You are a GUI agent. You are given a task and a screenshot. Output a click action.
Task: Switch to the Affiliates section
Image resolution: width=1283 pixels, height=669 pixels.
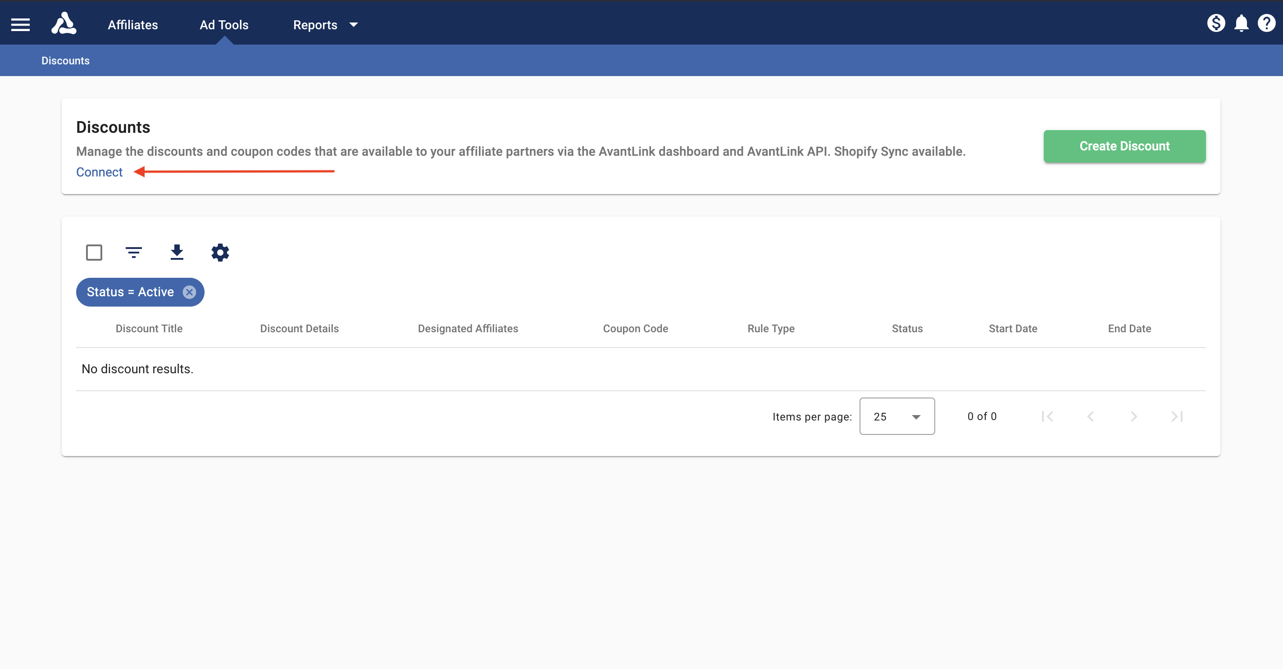(x=132, y=24)
